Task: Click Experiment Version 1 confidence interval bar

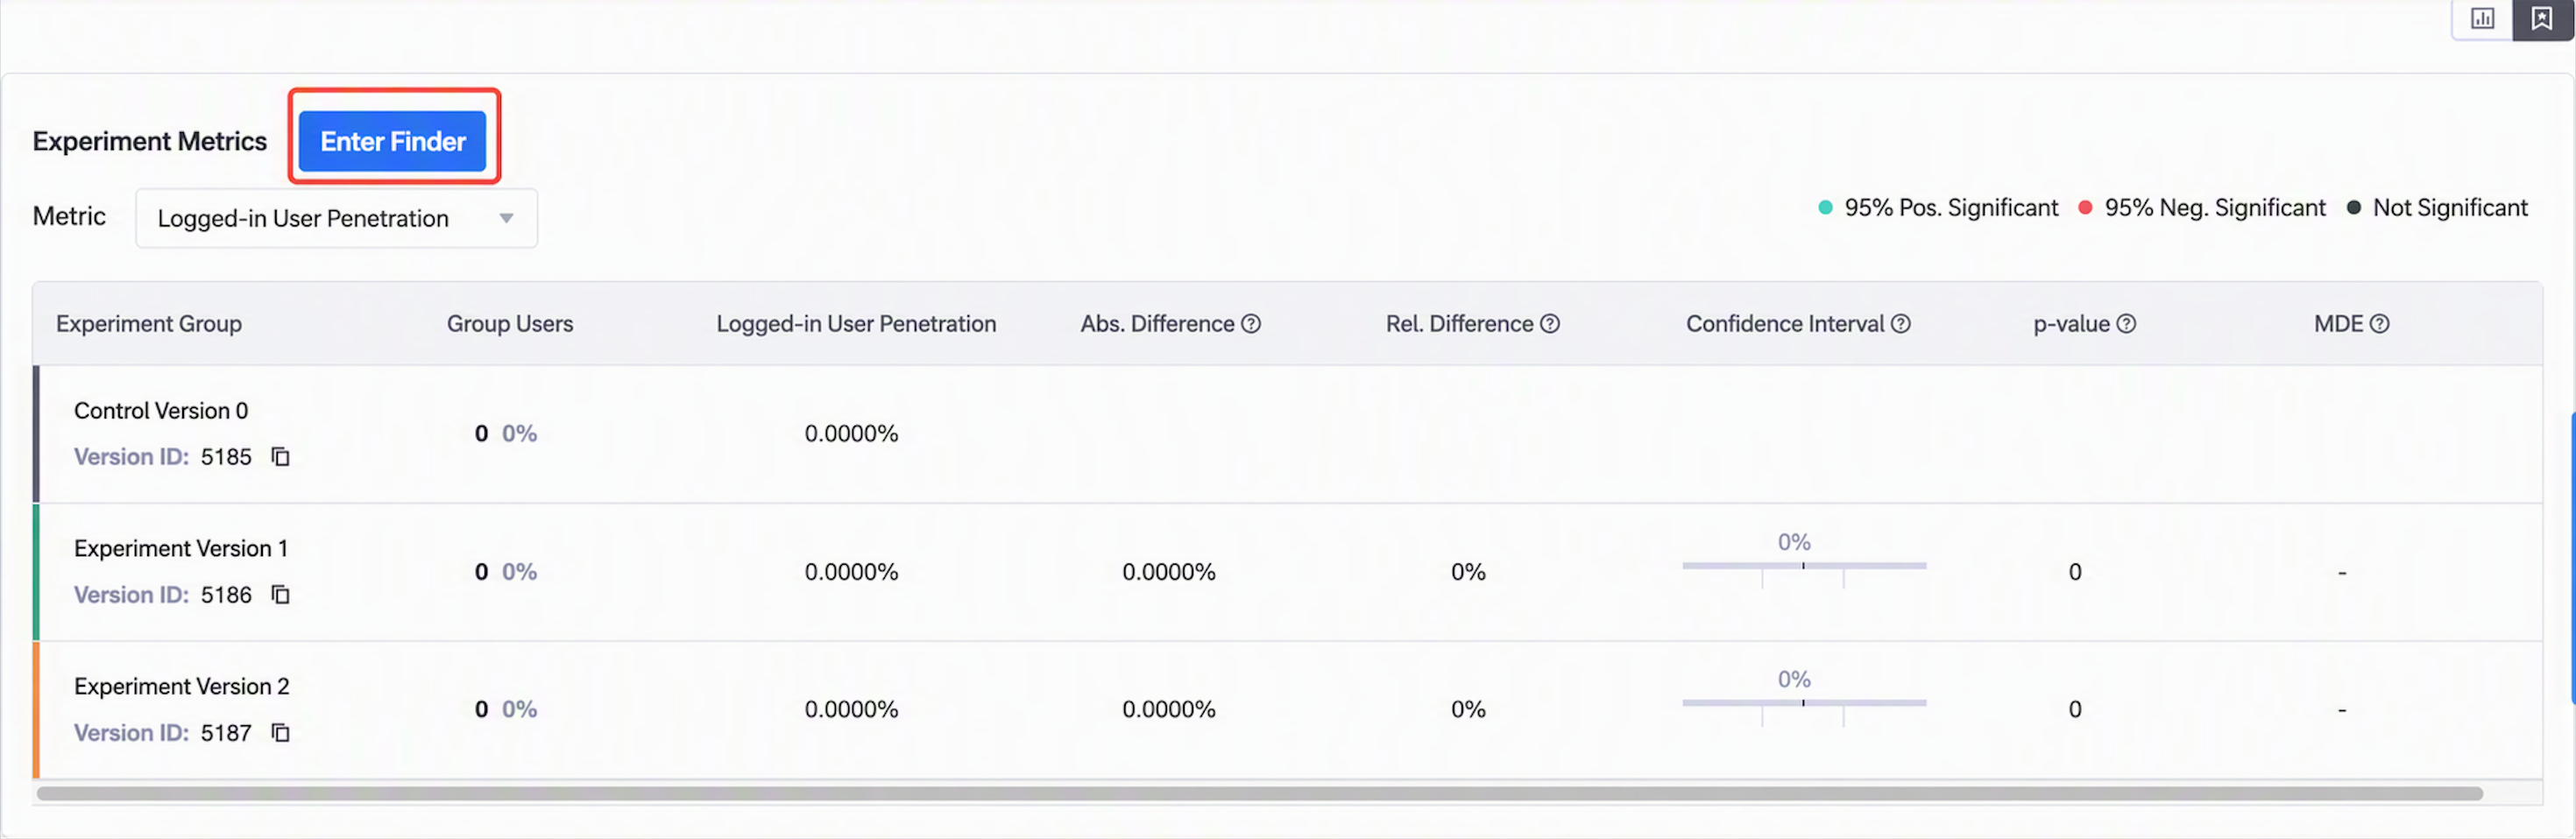Action: pos(1804,567)
